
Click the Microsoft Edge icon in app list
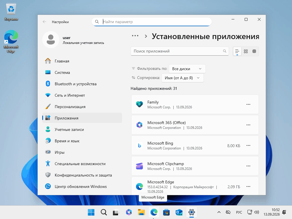point(139,186)
